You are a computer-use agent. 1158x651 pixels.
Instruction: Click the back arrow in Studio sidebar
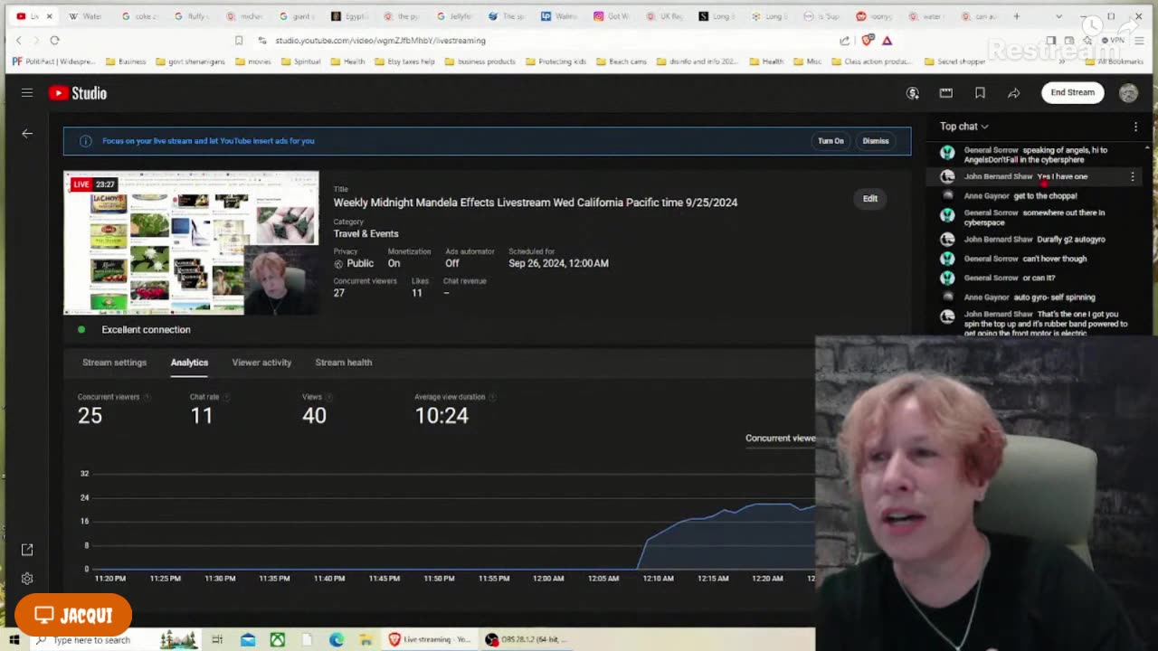[27, 134]
